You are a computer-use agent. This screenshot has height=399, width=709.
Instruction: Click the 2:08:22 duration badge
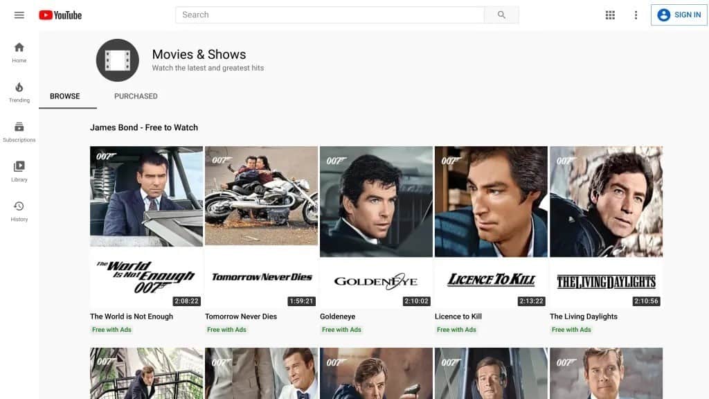[186, 301]
